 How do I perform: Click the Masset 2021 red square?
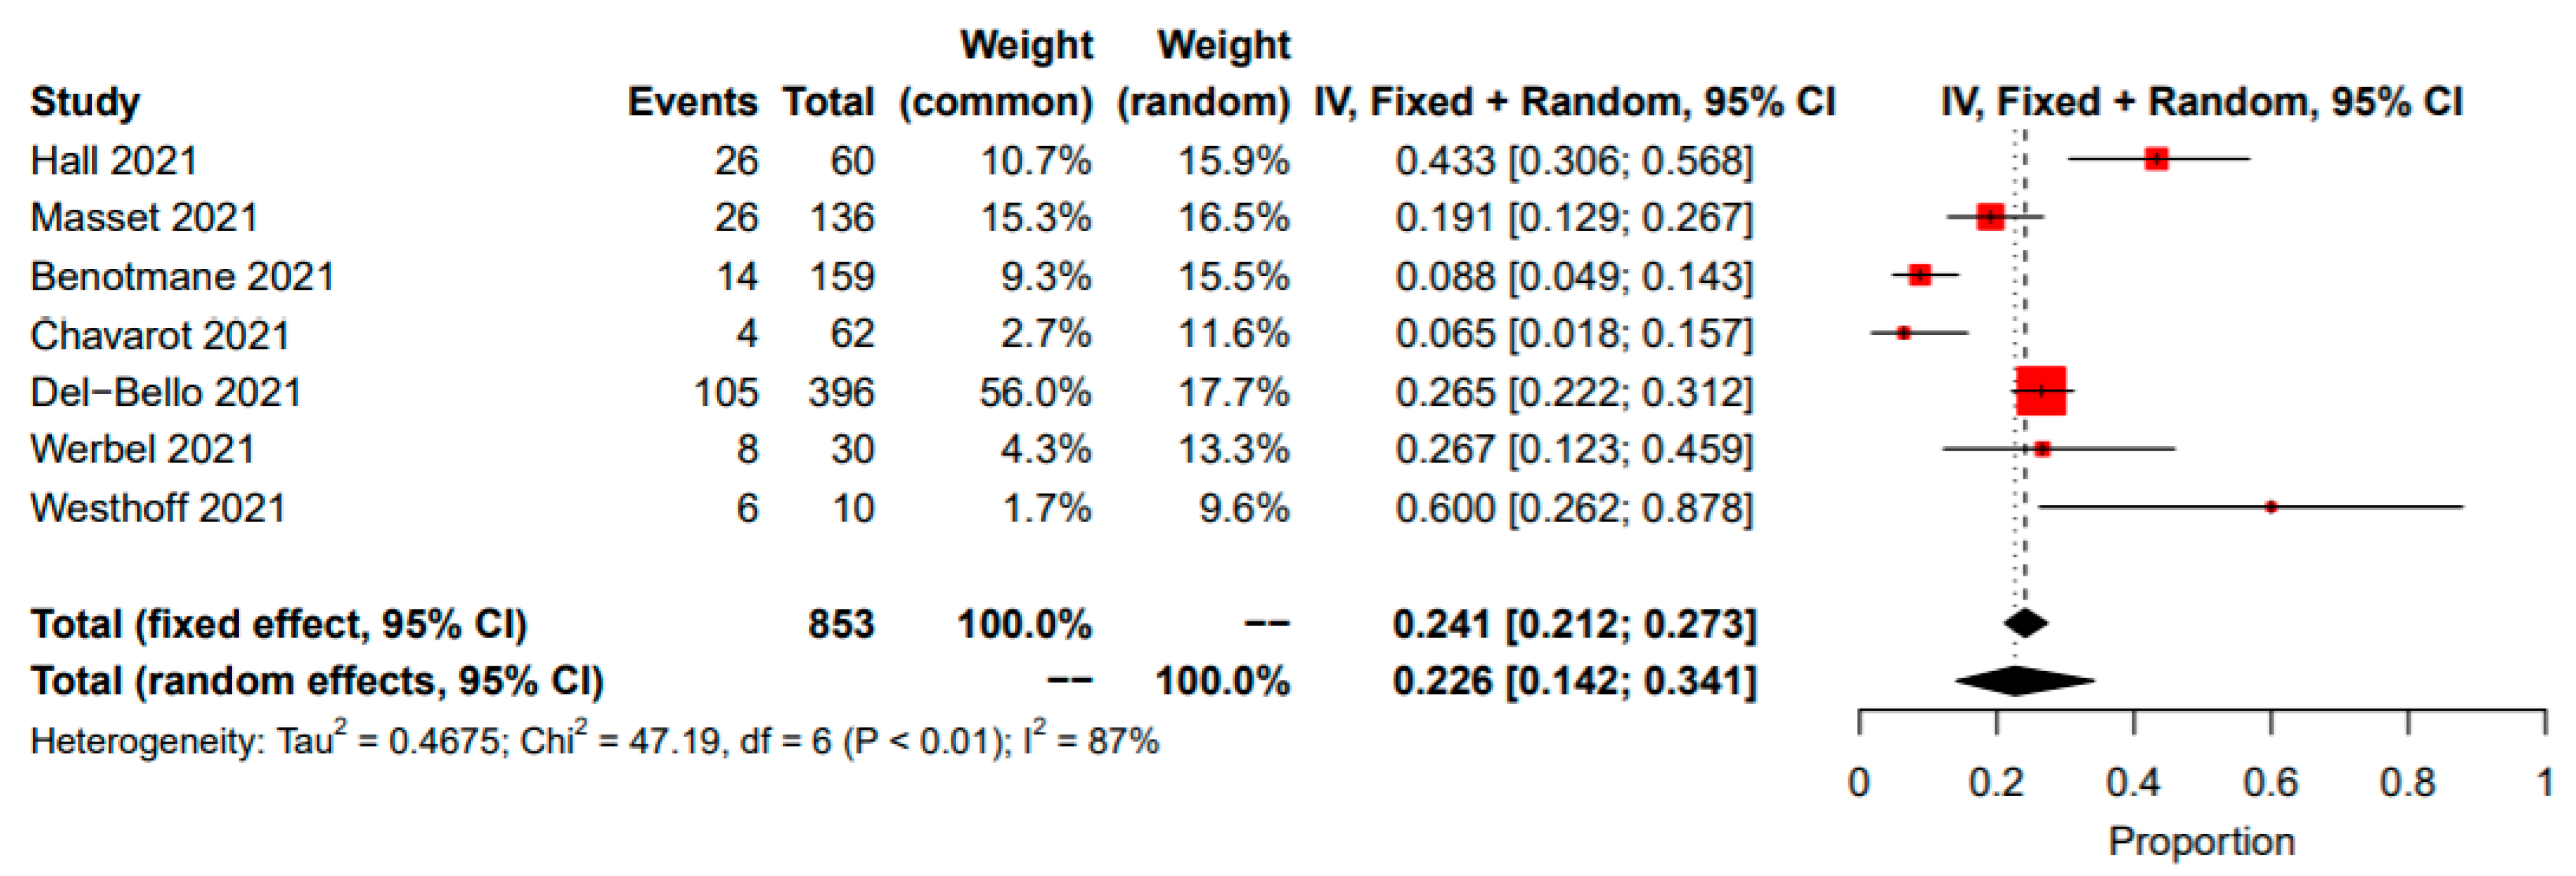click(x=1990, y=216)
